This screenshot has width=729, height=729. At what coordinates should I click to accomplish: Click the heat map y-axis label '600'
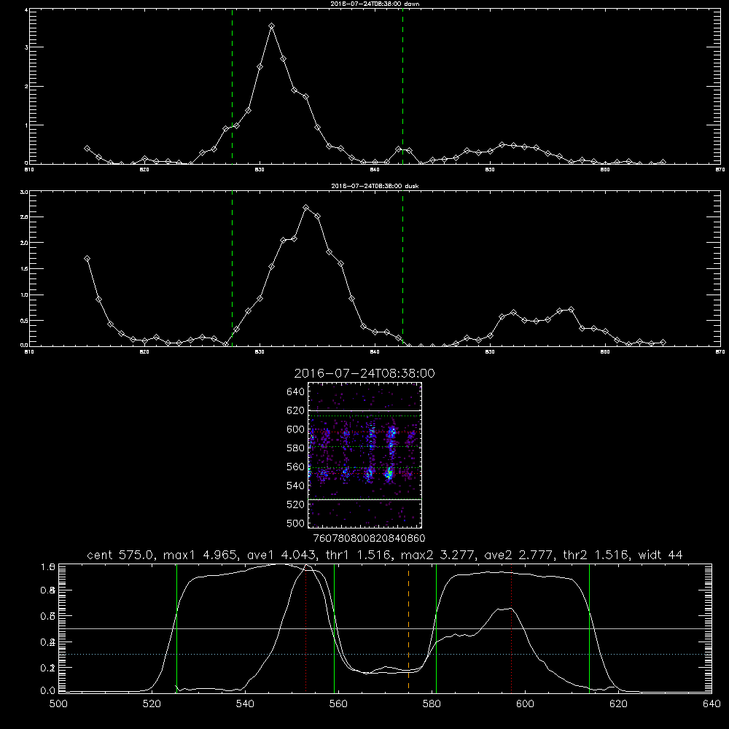point(296,429)
